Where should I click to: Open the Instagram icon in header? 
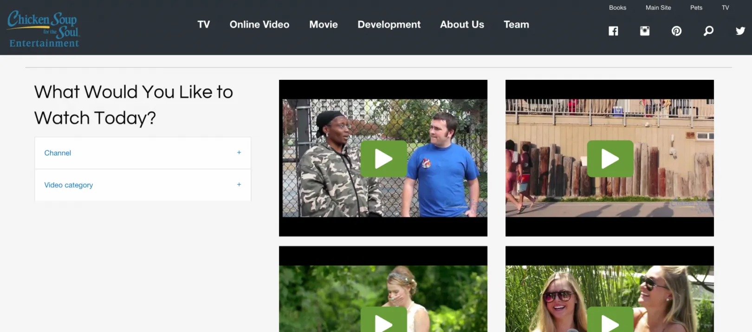pyautogui.click(x=645, y=31)
